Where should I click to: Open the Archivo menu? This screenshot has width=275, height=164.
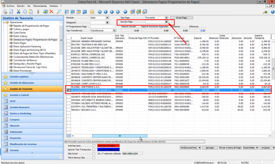click(10, 6)
